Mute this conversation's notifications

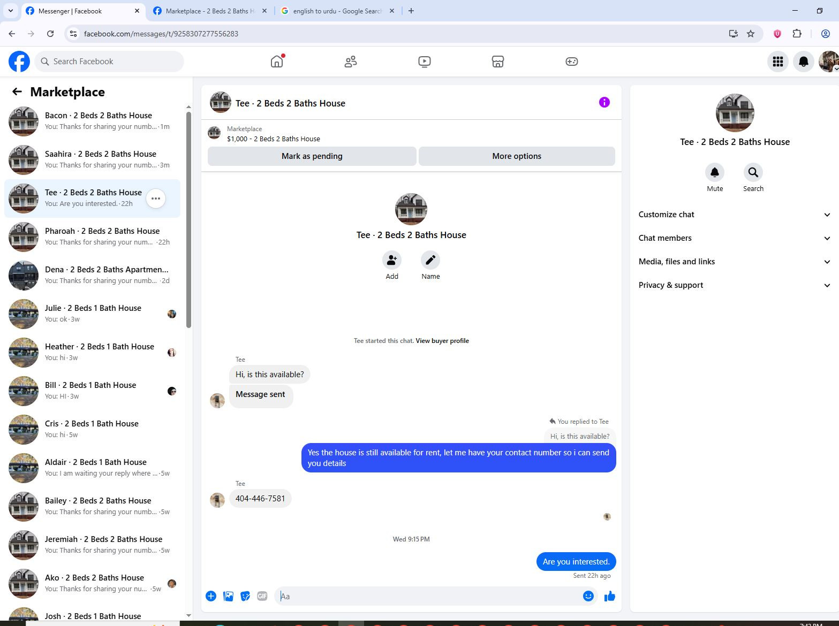pyautogui.click(x=715, y=172)
